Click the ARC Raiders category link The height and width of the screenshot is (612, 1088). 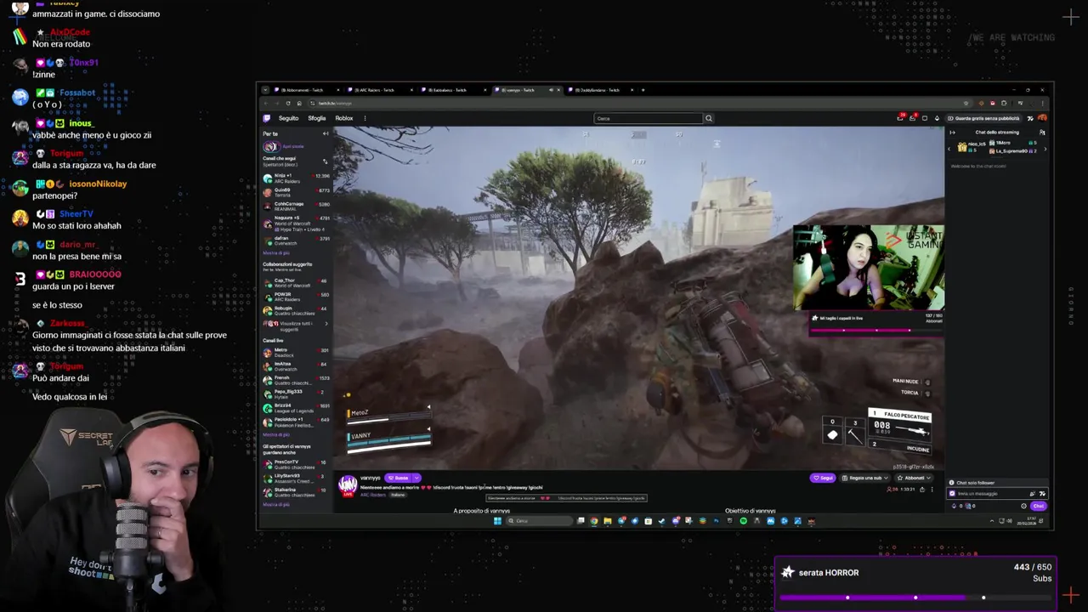[372, 495]
